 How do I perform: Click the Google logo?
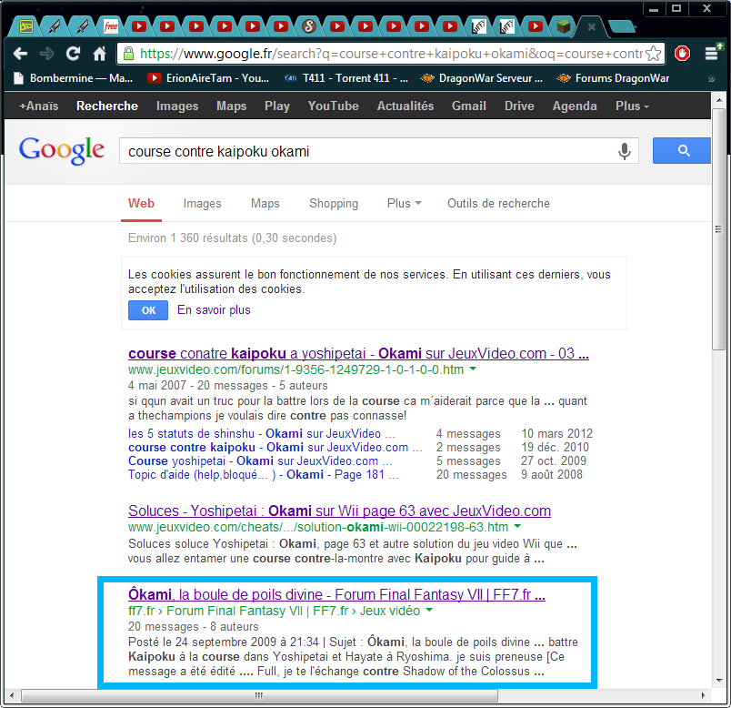(x=62, y=150)
